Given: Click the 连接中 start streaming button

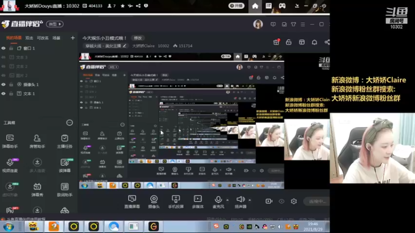Looking at the screenshot, I should coord(316,201).
